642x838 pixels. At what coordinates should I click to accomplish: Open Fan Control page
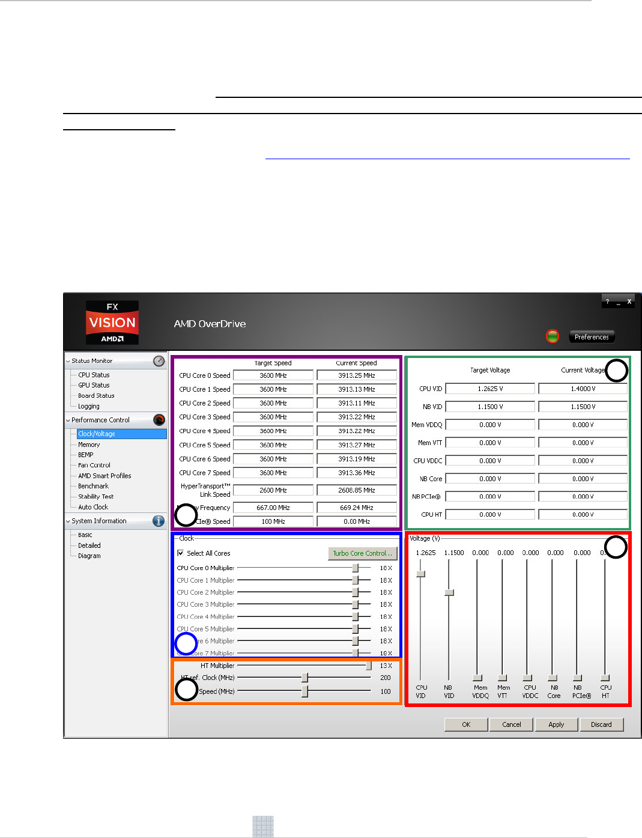click(x=94, y=465)
